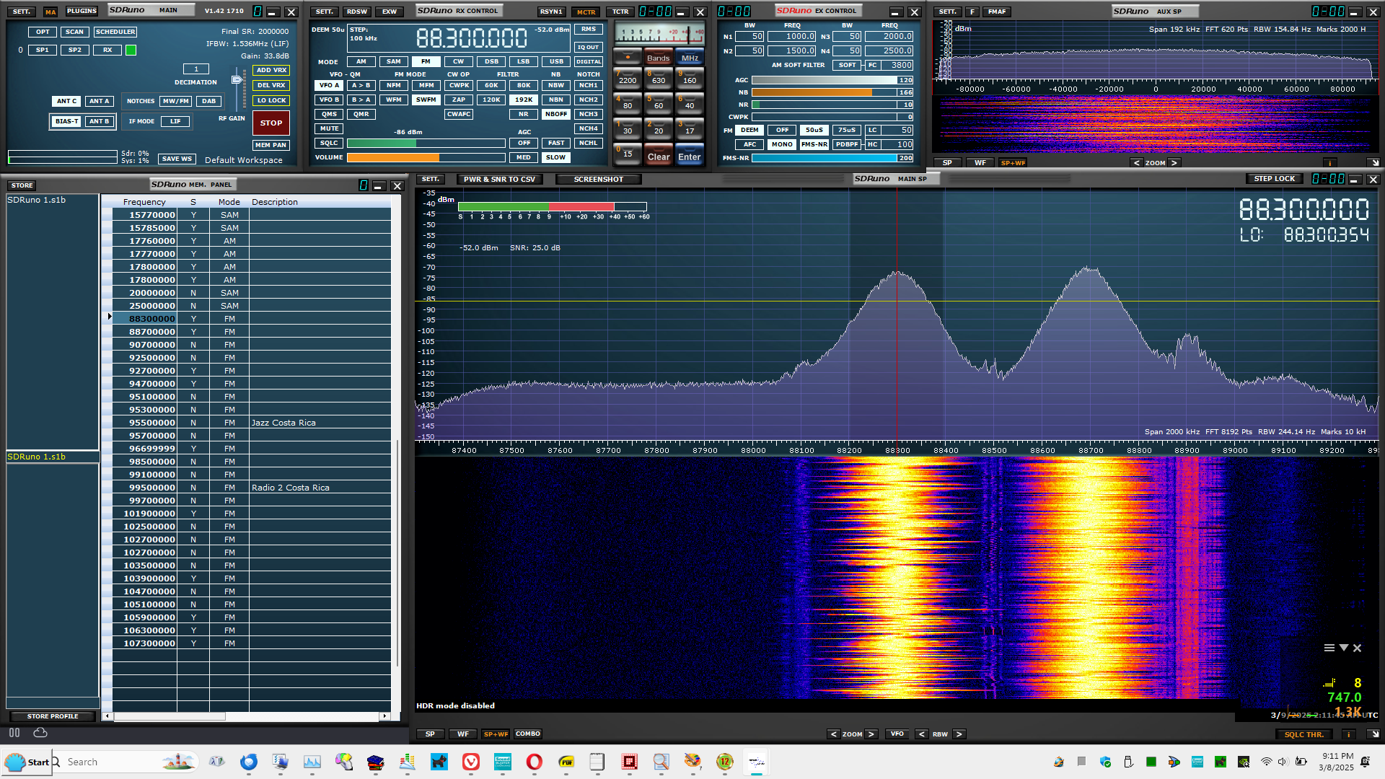Select AGC FAST
The height and width of the screenshot is (779, 1385).
[555, 143]
